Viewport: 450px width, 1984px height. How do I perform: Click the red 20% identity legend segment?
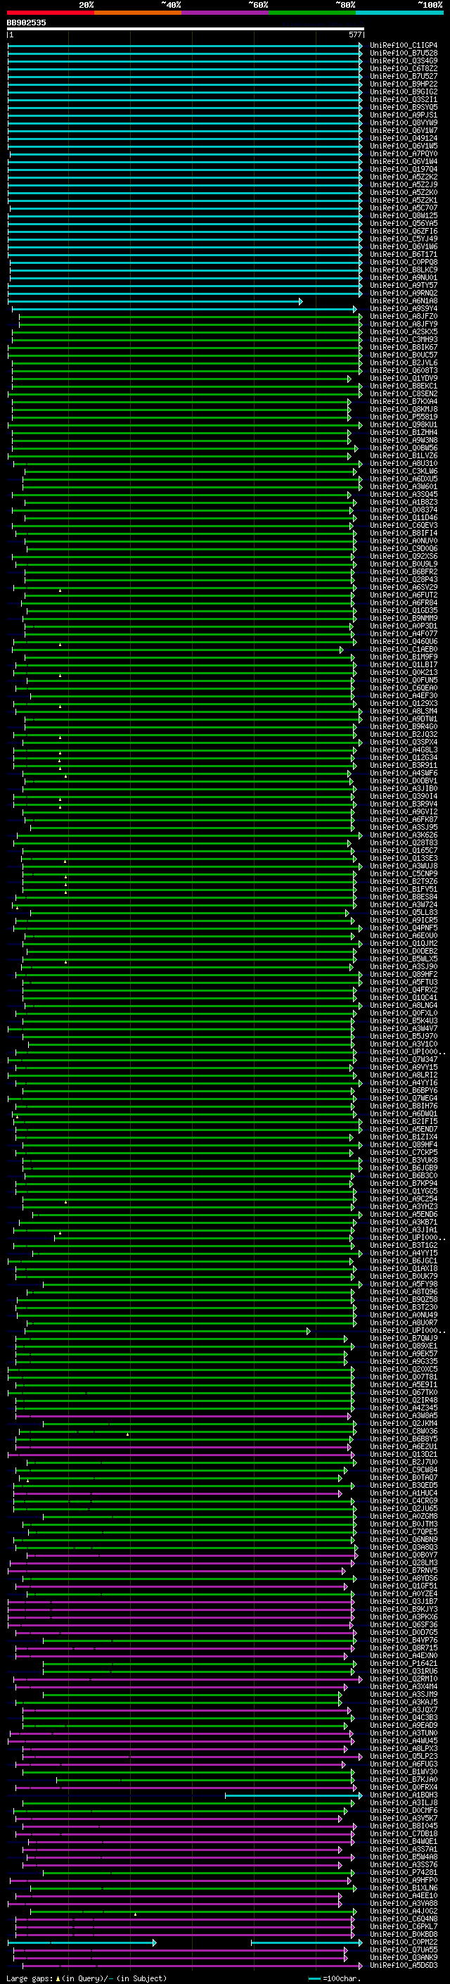[x=50, y=13]
